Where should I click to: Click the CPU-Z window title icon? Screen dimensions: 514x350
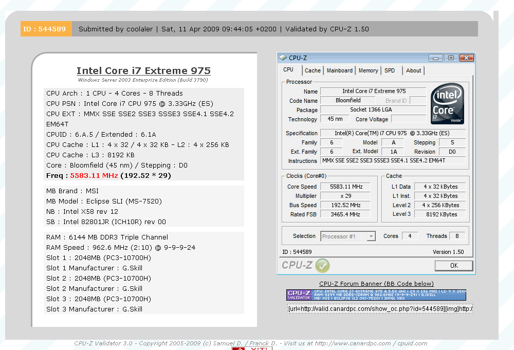click(282, 58)
